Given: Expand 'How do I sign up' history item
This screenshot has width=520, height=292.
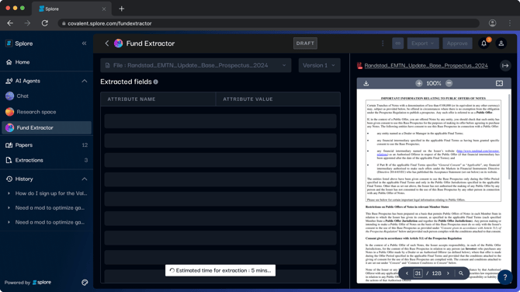Looking at the screenshot, I should [x=9, y=193].
